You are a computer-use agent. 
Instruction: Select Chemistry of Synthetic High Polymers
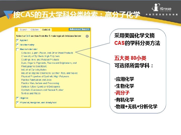40,56
